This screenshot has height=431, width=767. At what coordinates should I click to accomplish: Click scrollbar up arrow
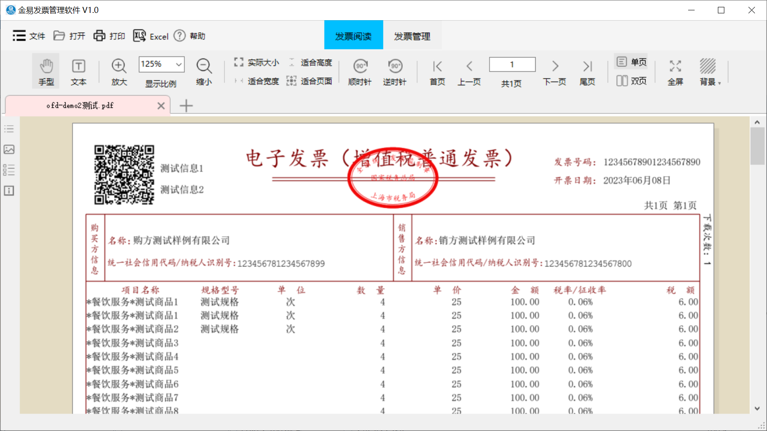coord(757,122)
